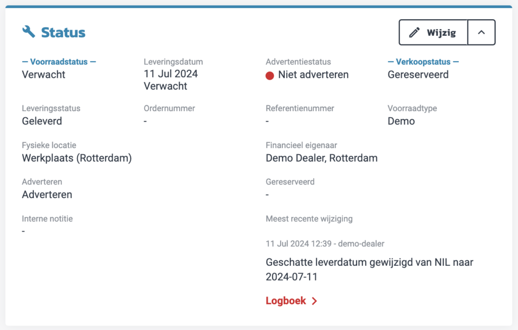Click the pencil icon in Wijzig button
The image size is (518, 330).
414,33
